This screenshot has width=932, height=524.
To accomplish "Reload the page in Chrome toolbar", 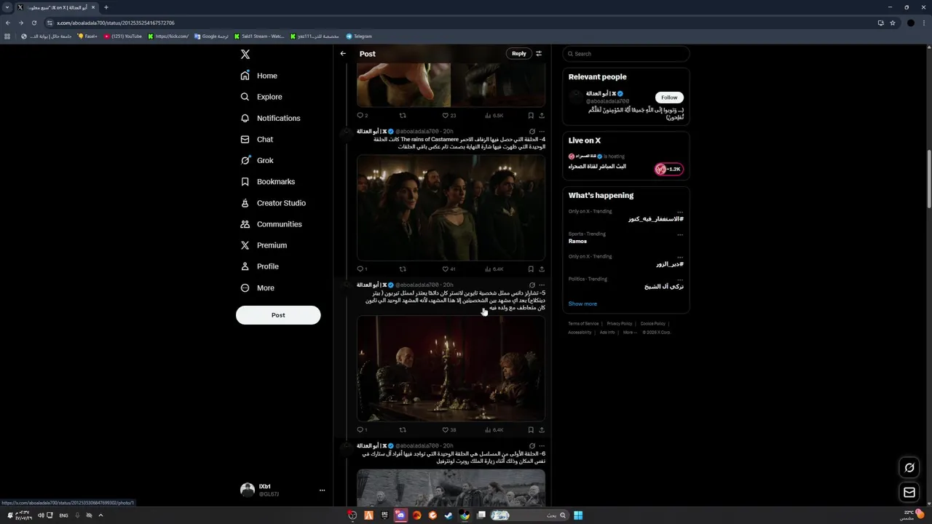I will 33,23.
